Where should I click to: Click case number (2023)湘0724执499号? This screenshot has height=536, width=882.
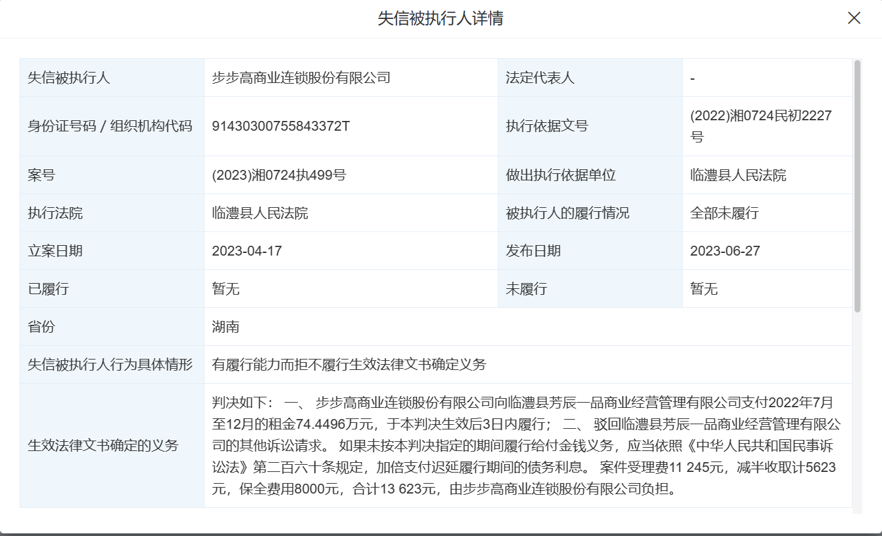(279, 175)
